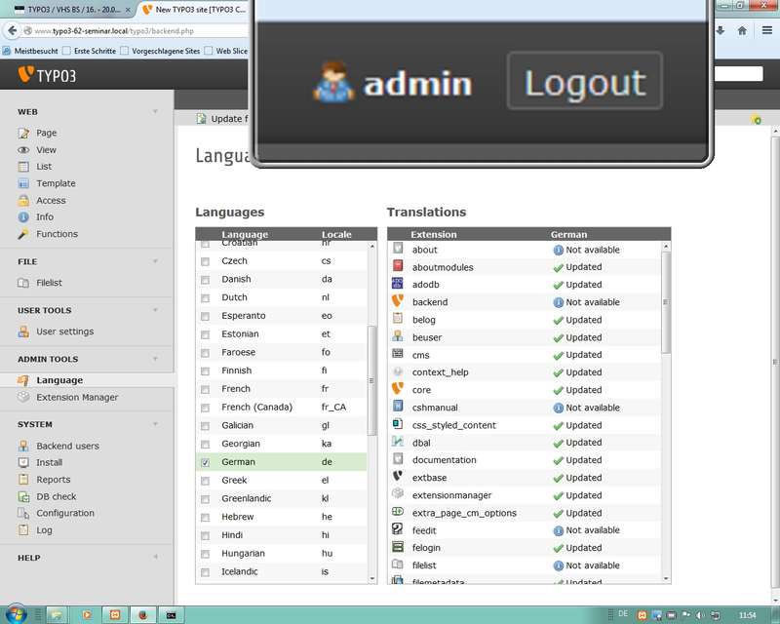Click the Info module icon

[x=23, y=217]
